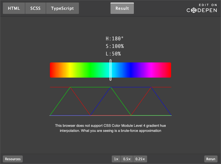
Task: Pick green on the hue gradient bar
Action: tap(90, 70)
